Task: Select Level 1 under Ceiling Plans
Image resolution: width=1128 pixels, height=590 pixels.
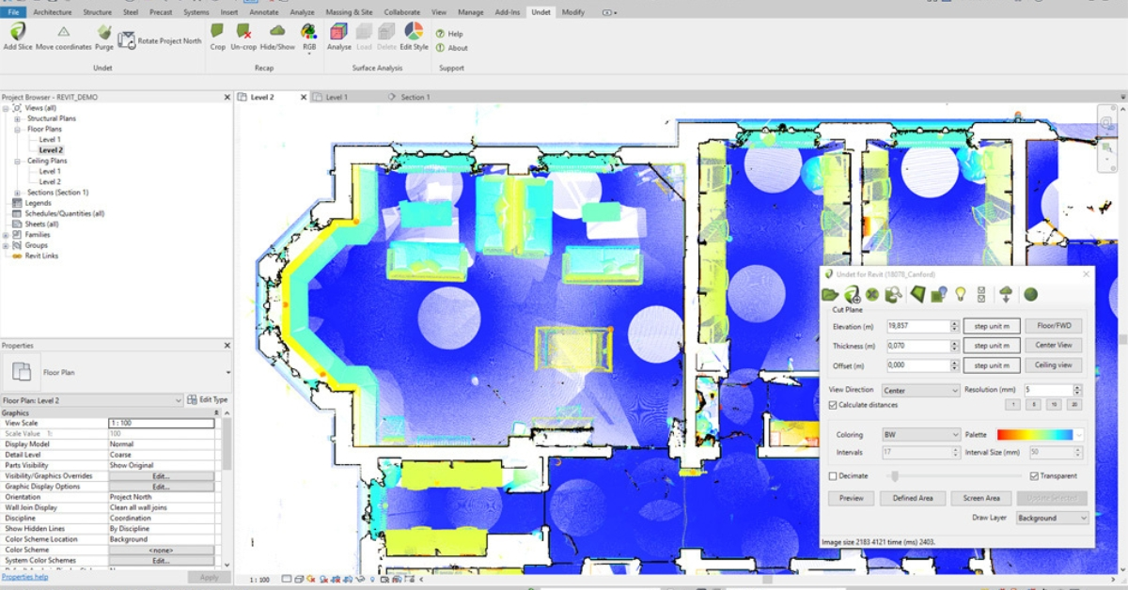Action: click(50, 171)
